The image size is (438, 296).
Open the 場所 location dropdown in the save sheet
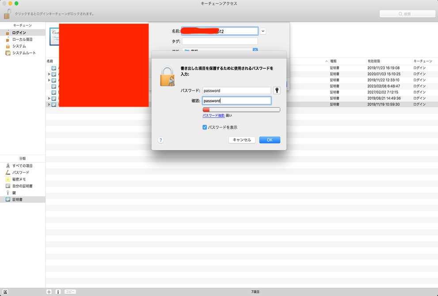tap(220, 50)
